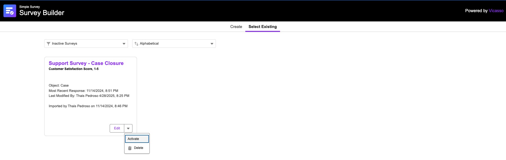The width and height of the screenshot is (506, 160).
Task: Click the 'Object: Case' line
Action: 59,86
